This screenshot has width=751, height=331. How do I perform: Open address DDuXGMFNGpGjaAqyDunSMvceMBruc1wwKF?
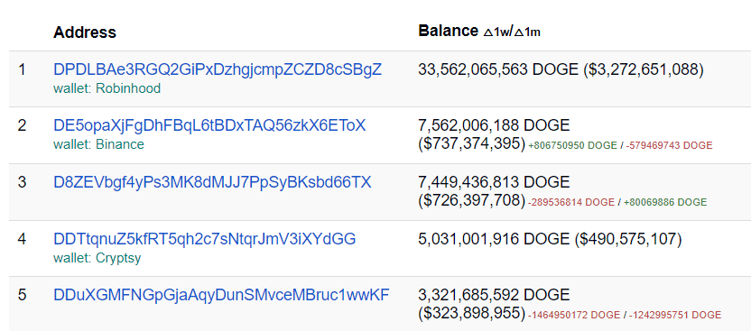pyautogui.click(x=221, y=295)
